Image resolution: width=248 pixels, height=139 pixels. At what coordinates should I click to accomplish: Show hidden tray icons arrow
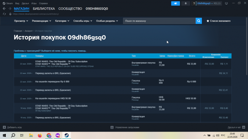204,135
